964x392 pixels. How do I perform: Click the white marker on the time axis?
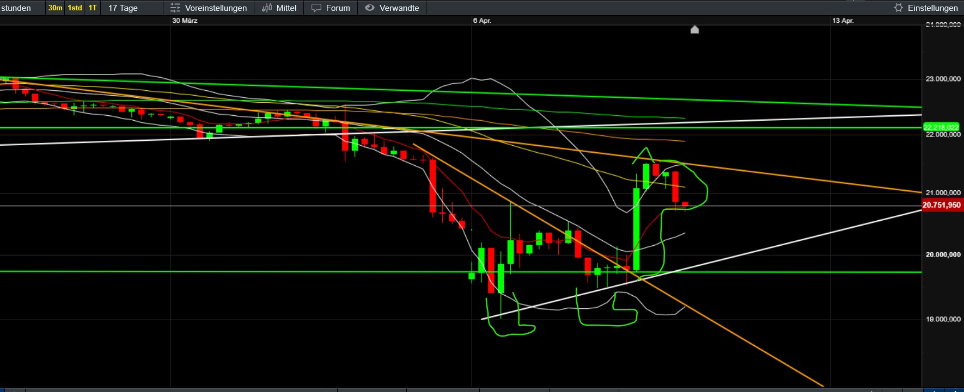point(694,29)
